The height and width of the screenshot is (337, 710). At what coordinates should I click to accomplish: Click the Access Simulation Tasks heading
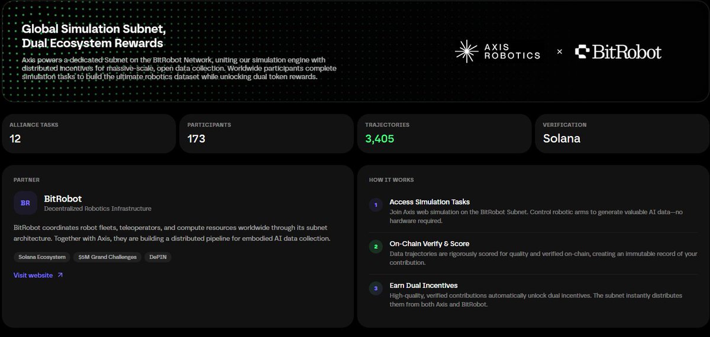coord(430,202)
